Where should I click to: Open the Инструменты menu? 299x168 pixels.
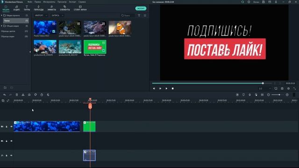point(49,2)
